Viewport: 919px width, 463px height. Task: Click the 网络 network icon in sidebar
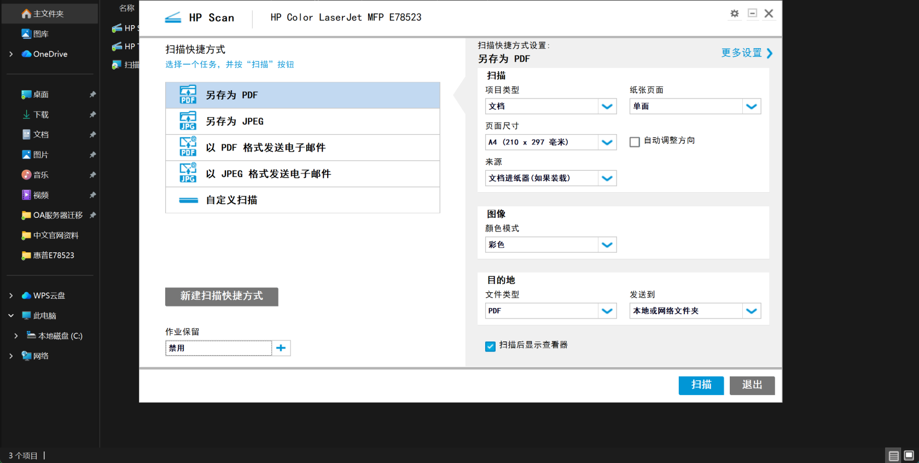[x=26, y=356]
